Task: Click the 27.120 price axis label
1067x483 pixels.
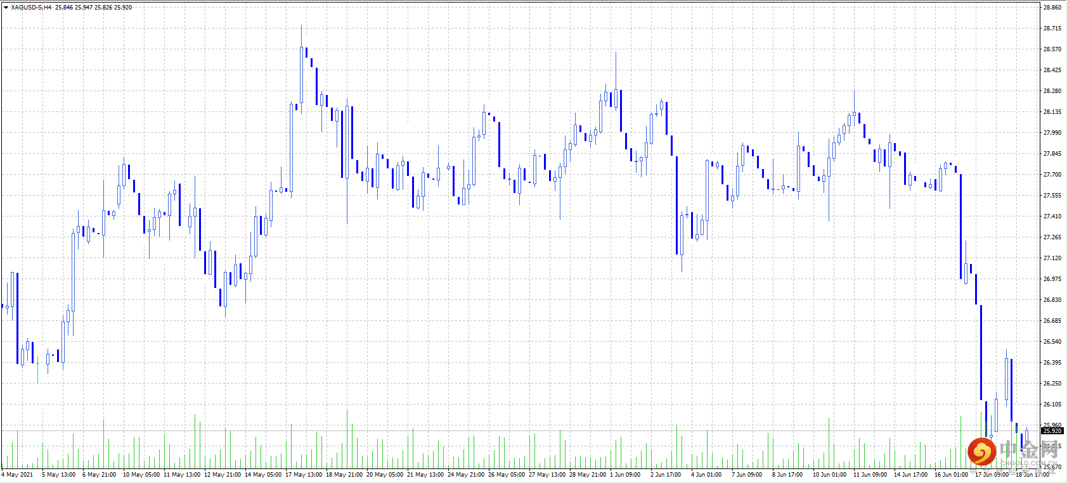Action: pyautogui.click(x=1052, y=258)
